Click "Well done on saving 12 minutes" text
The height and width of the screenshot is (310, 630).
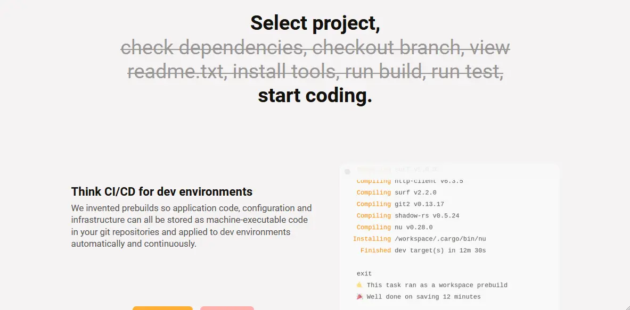pyautogui.click(x=423, y=297)
